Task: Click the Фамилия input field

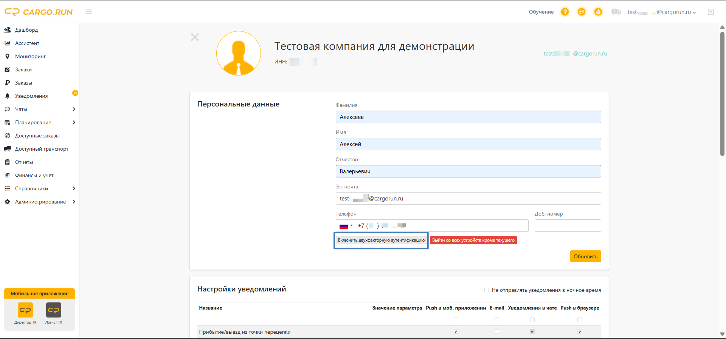Action: tap(468, 117)
